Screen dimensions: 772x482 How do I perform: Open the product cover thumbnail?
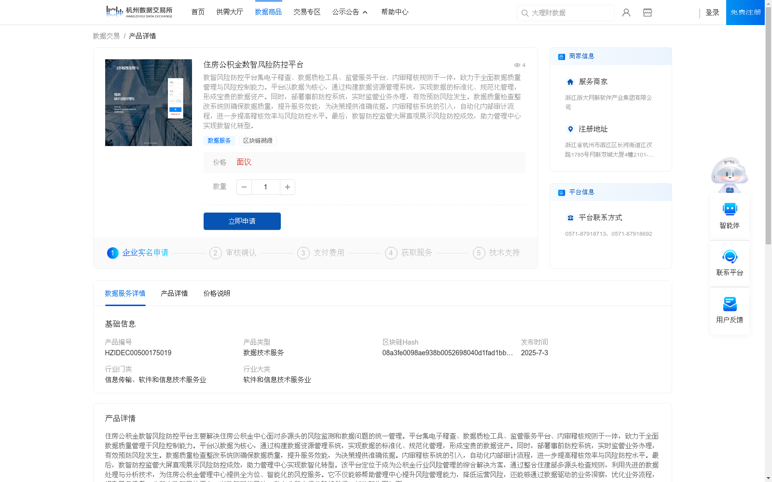(x=149, y=103)
